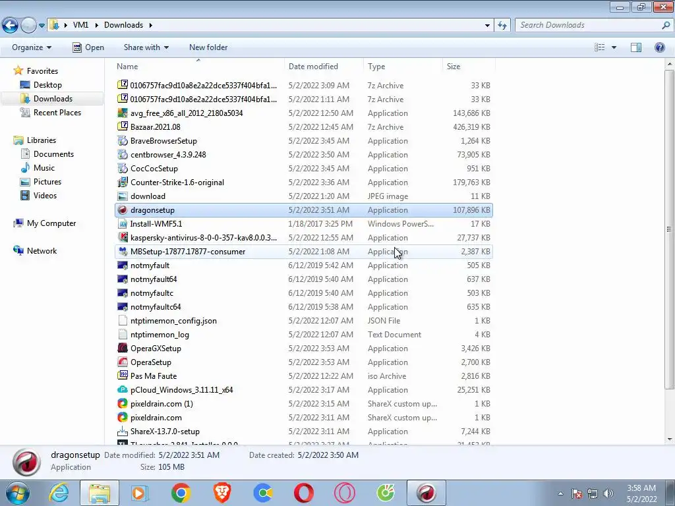
Task: Click the Downloads breadcrumb in address bar
Action: coord(123,25)
